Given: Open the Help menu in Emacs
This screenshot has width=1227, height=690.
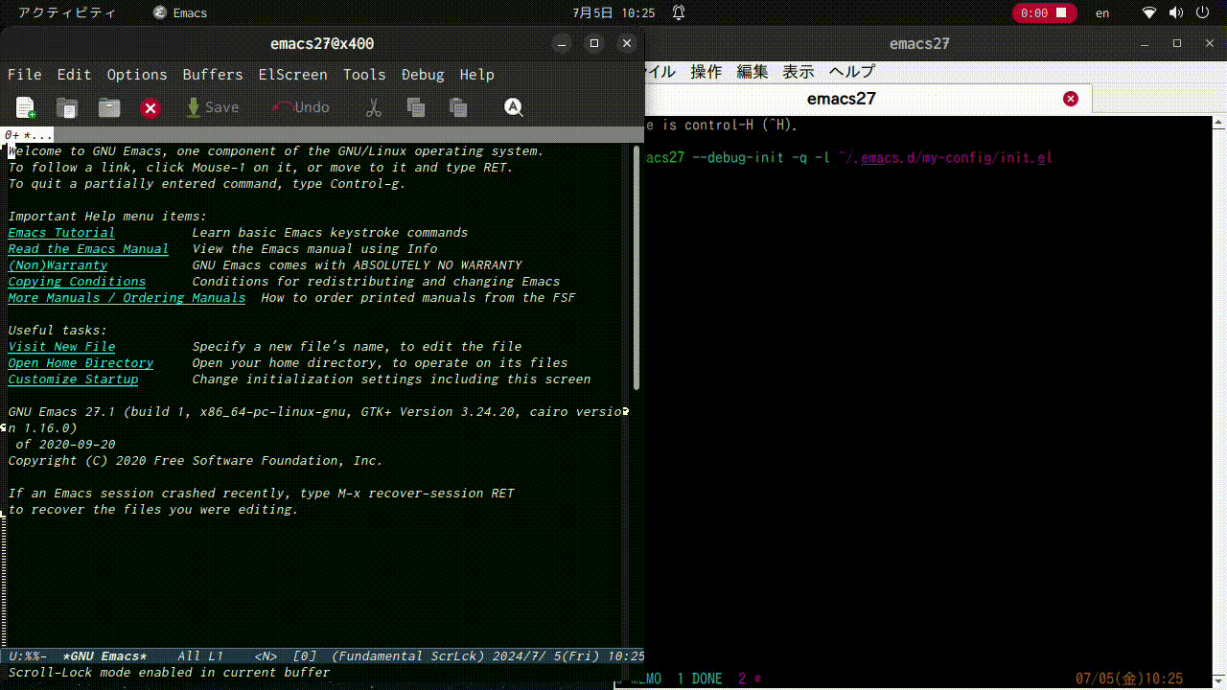Looking at the screenshot, I should point(477,75).
